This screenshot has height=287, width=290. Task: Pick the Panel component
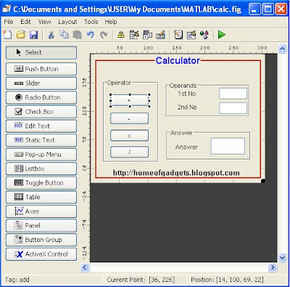(x=41, y=225)
